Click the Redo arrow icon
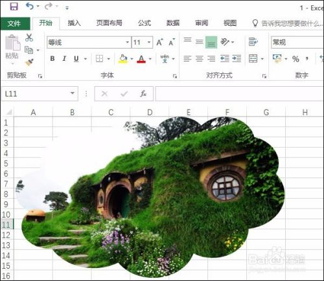Screen dimensions: 324x281 (49, 6)
